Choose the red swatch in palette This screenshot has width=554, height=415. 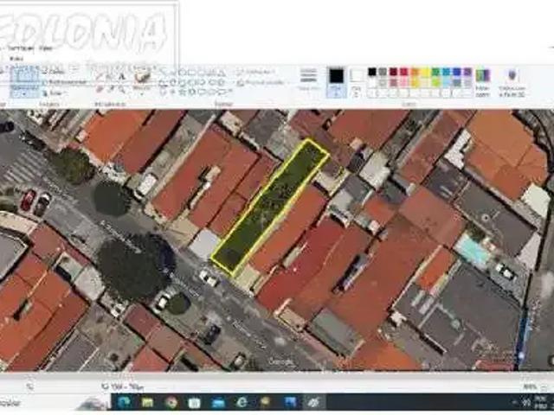click(x=403, y=73)
